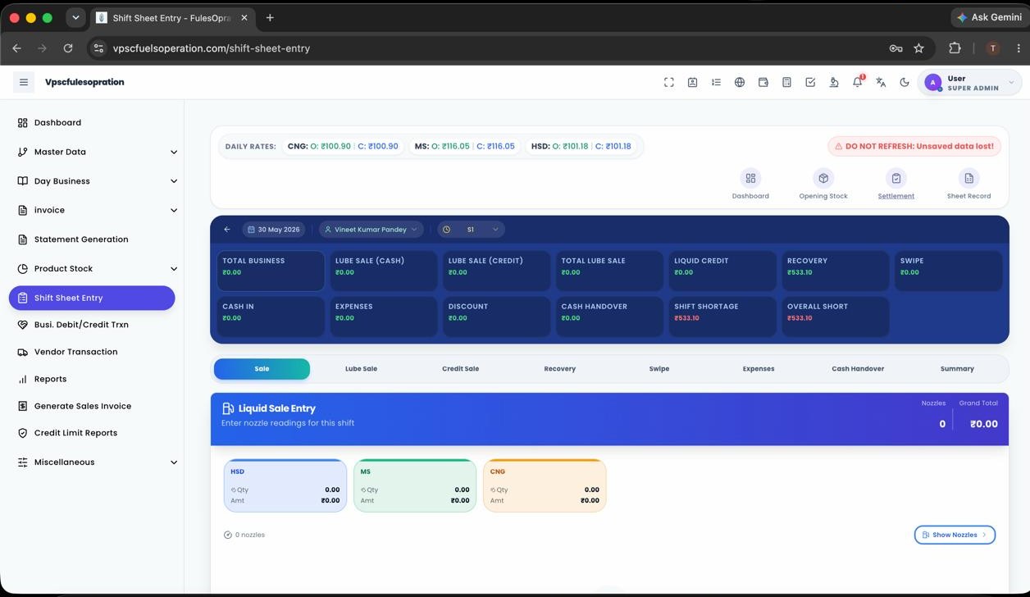Viewport: 1030px width, 597px height.
Task: Click the Dashboard grid shortcut icon
Action: point(750,178)
